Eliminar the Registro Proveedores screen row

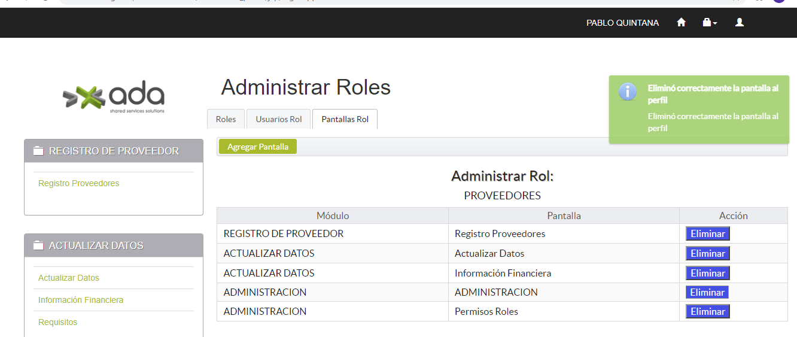[707, 234]
